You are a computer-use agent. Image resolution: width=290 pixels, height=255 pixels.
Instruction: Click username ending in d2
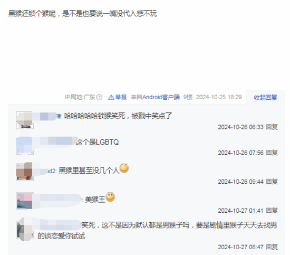coord(47,171)
